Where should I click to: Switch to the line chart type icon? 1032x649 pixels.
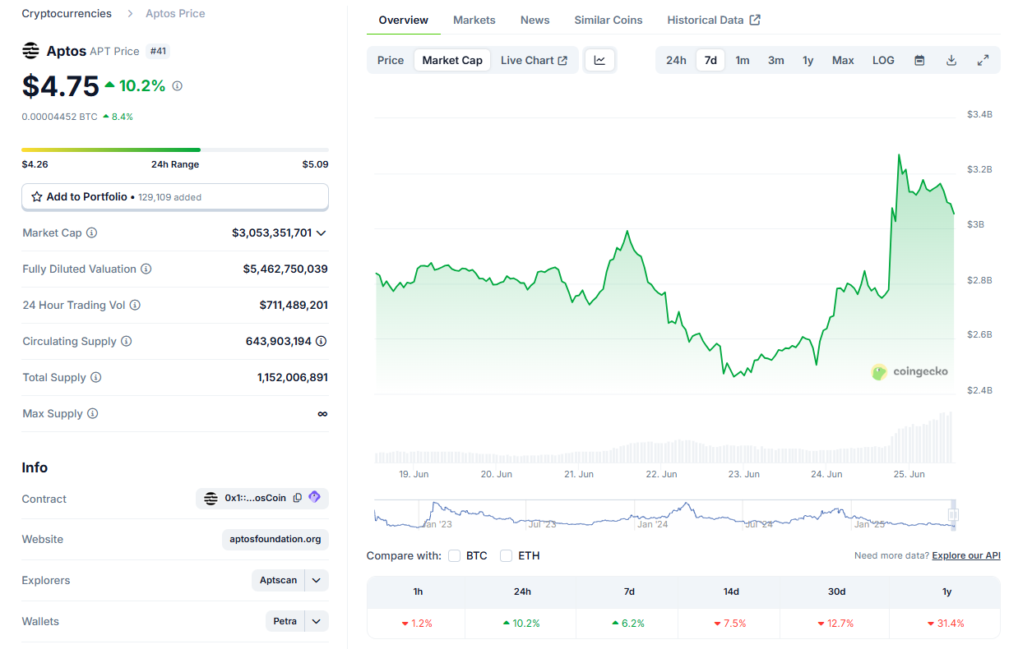pyautogui.click(x=600, y=60)
